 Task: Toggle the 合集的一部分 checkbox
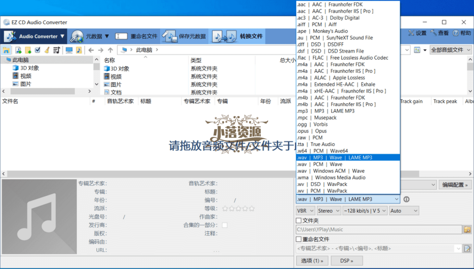tap(225, 225)
